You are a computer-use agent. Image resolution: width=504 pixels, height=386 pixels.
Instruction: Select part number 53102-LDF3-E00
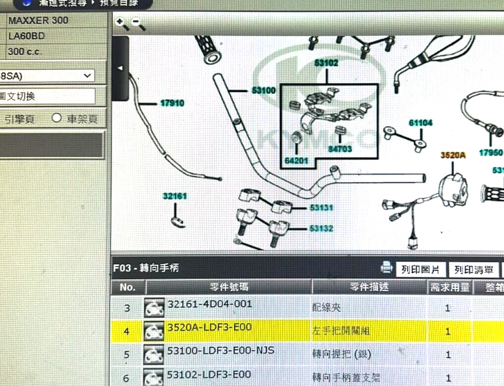[209, 374]
